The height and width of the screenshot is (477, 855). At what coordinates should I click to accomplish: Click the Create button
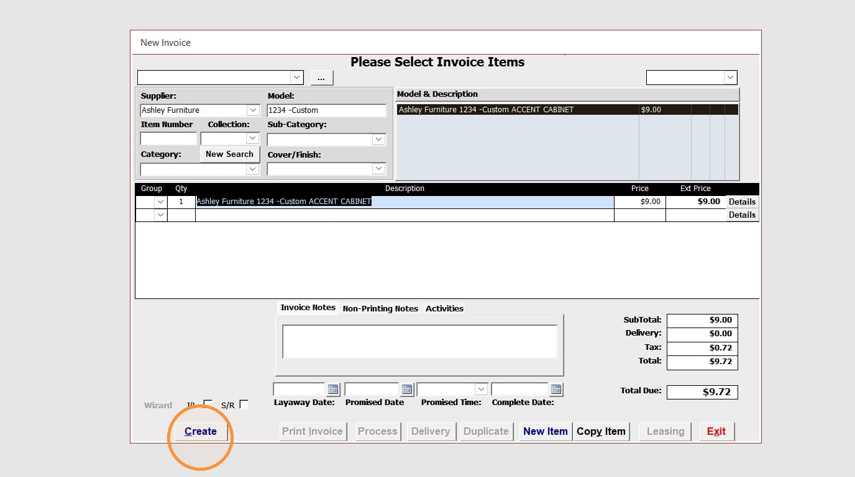coord(201,431)
